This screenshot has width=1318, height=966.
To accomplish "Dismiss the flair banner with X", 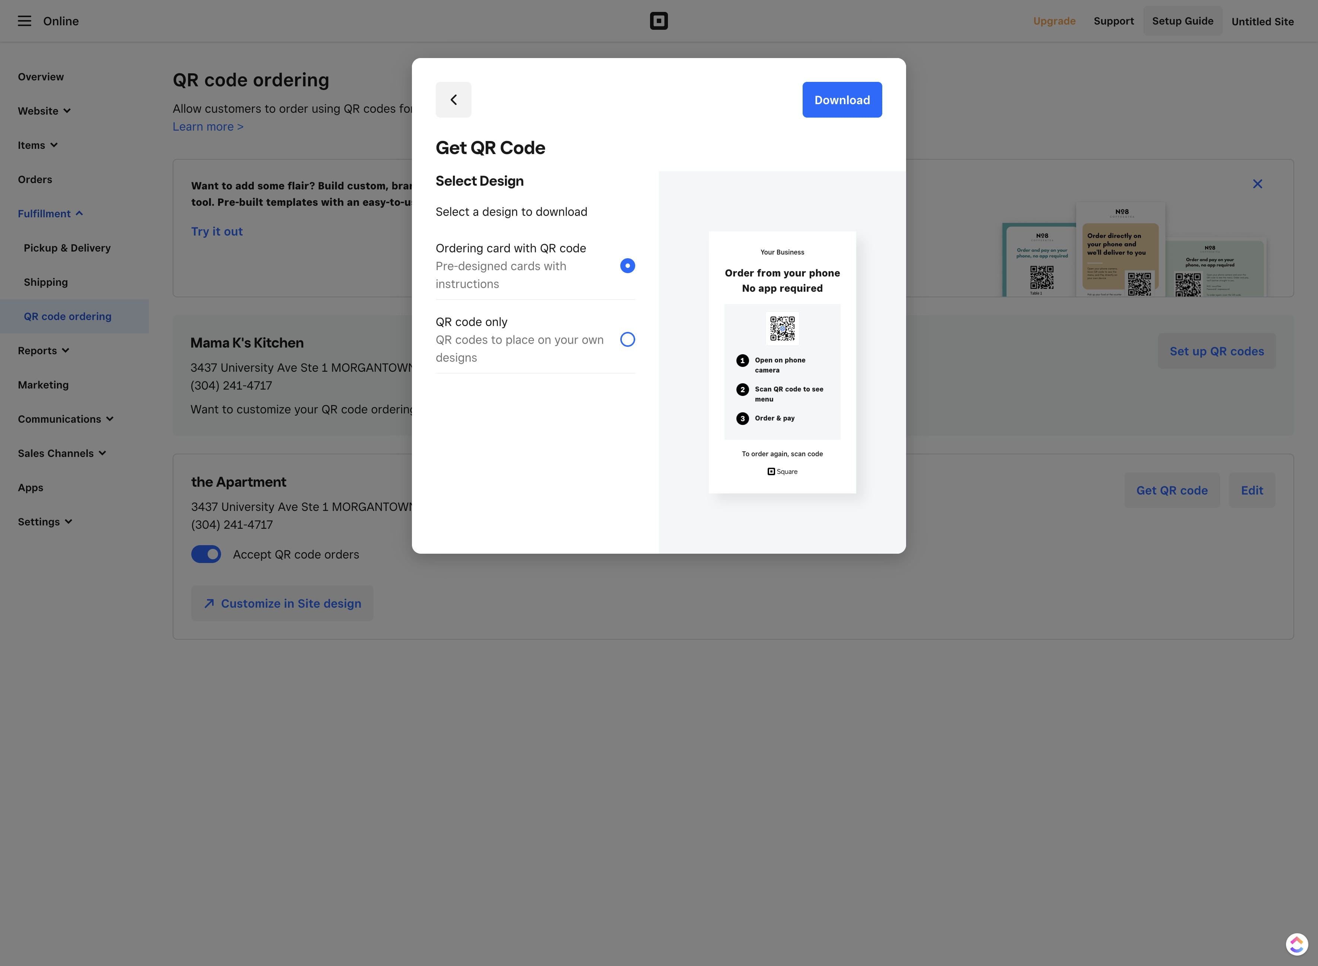I will (1257, 184).
